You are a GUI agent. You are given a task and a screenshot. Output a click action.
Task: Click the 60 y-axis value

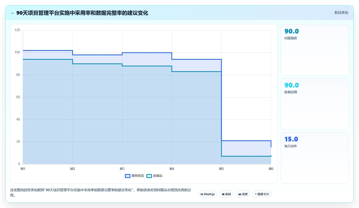pos(18,97)
